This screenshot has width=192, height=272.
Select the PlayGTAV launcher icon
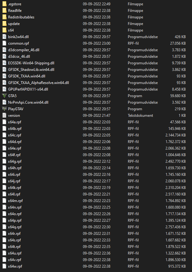(x=4, y=109)
